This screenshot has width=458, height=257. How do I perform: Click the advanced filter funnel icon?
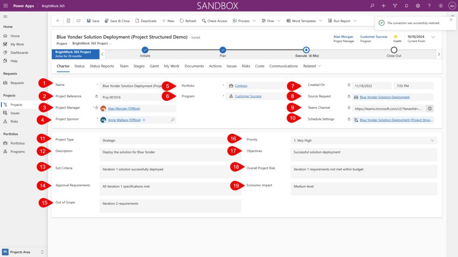395,6
